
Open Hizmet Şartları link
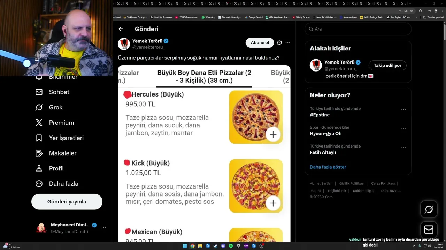(321, 183)
